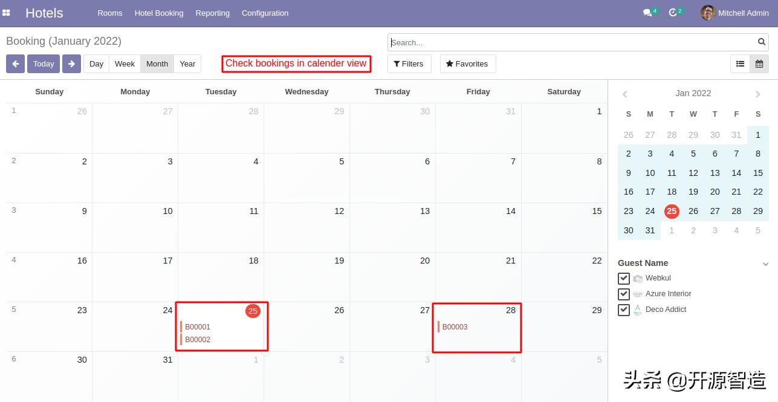
Task: Click in the Search input field
Action: click(x=573, y=42)
